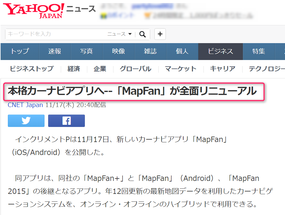Open the マーケット subcategory
Image resolution: width=285 pixels, height=215 pixels.
181,69
